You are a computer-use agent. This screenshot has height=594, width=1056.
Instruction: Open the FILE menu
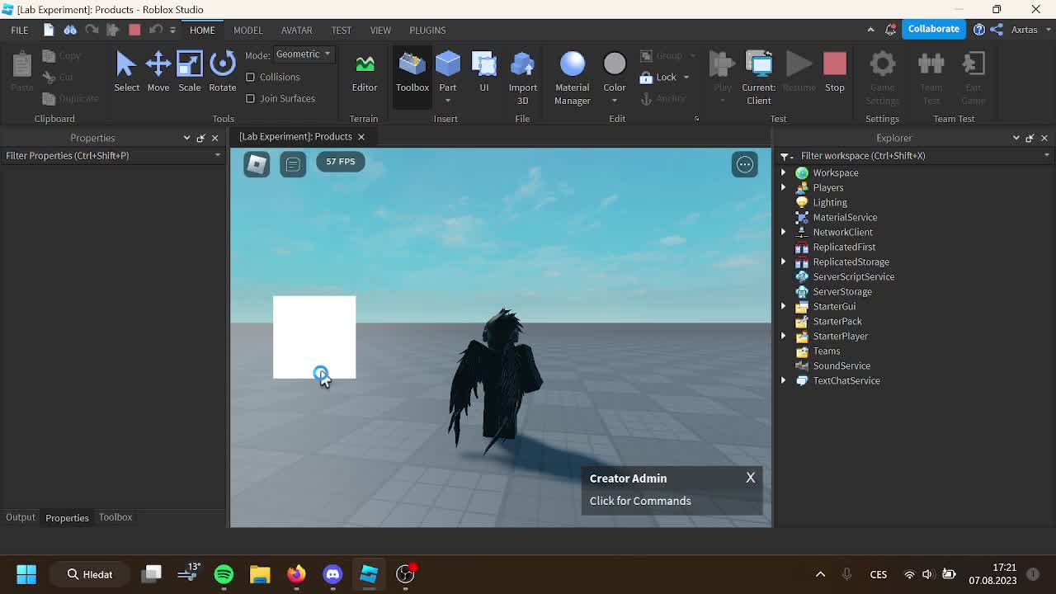19,30
